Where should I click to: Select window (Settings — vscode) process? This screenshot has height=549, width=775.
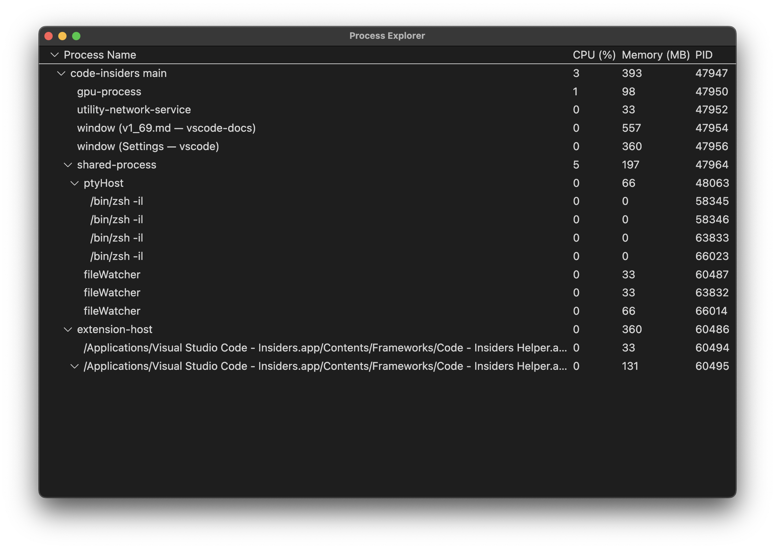tap(148, 147)
